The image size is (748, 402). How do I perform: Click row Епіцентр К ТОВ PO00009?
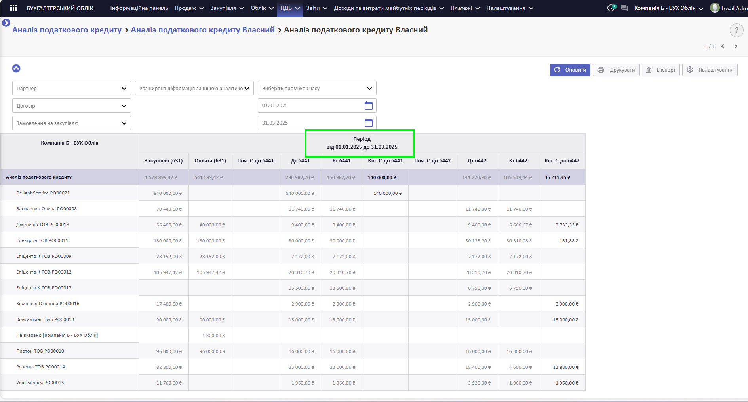click(293, 256)
